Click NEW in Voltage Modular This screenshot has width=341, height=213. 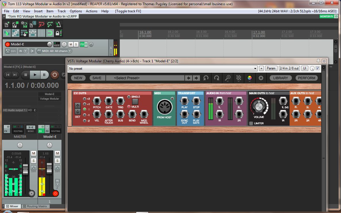coord(78,78)
